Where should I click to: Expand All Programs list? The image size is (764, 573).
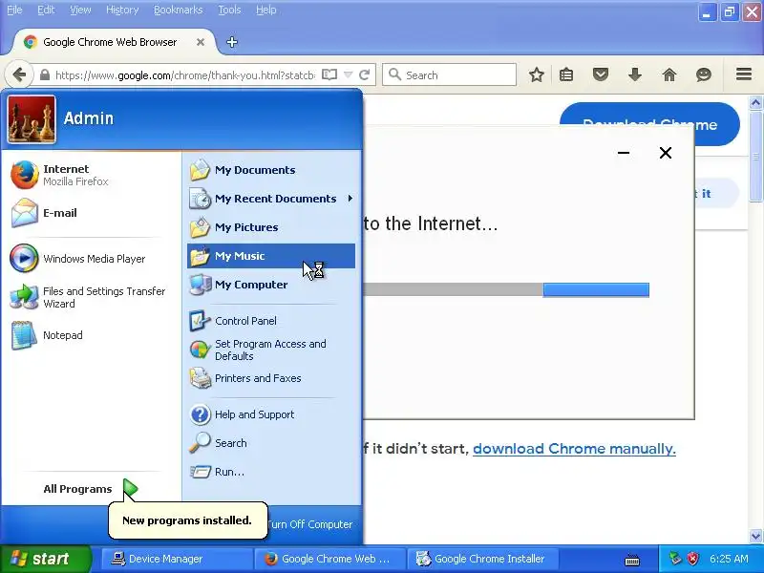90,489
